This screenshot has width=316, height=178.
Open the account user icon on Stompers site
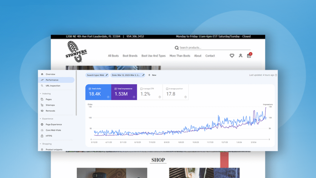pos(240,56)
